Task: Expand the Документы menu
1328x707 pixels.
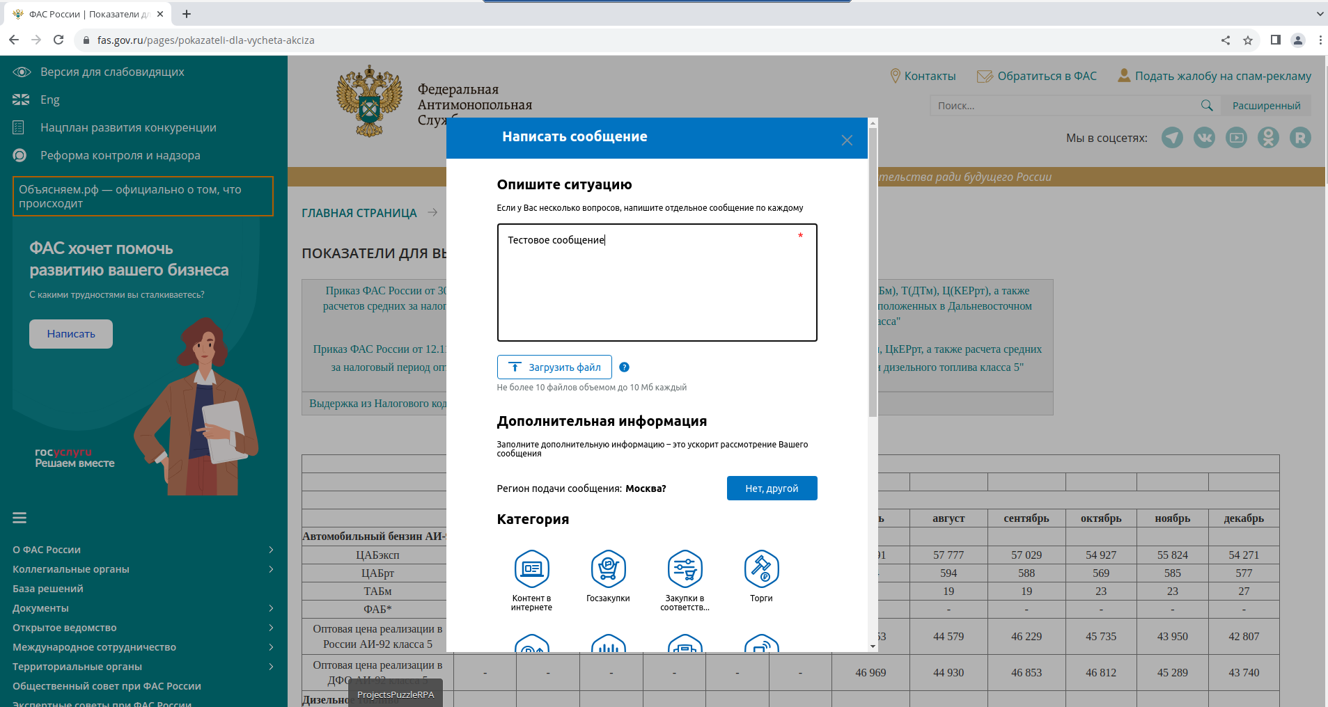Action: (x=271, y=608)
